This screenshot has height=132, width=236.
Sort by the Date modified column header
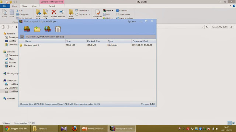click(144, 41)
